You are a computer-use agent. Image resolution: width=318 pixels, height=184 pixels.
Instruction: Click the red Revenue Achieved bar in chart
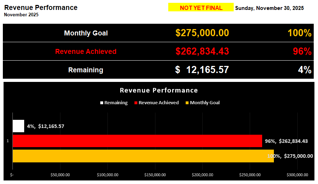[x=137, y=141]
